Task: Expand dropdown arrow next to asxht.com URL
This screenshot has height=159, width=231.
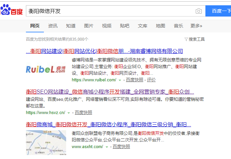Action: 107,147
